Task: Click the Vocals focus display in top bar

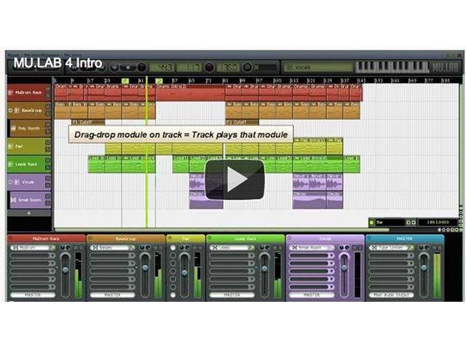Action: coord(317,68)
